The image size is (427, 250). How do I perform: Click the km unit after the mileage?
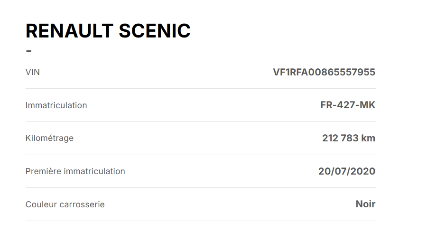[368, 138]
